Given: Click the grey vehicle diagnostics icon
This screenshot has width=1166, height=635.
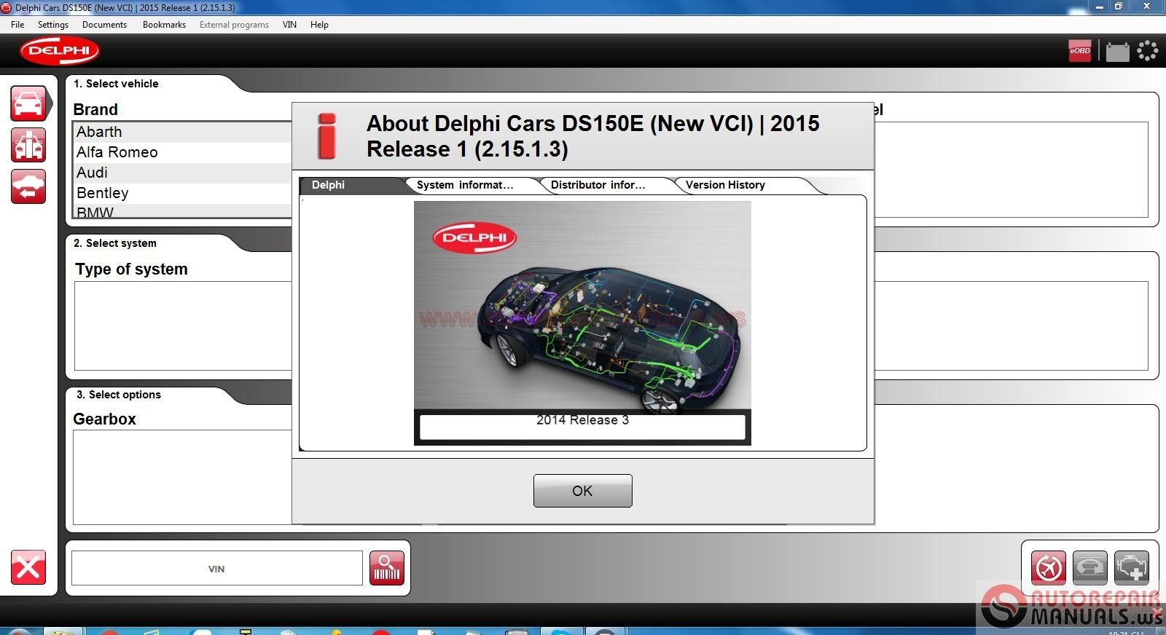Looking at the screenshot, I should 1090,568.
